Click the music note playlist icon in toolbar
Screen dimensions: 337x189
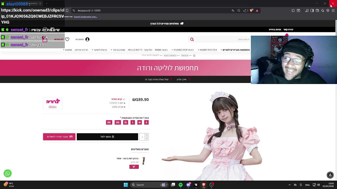click(307, 10)
